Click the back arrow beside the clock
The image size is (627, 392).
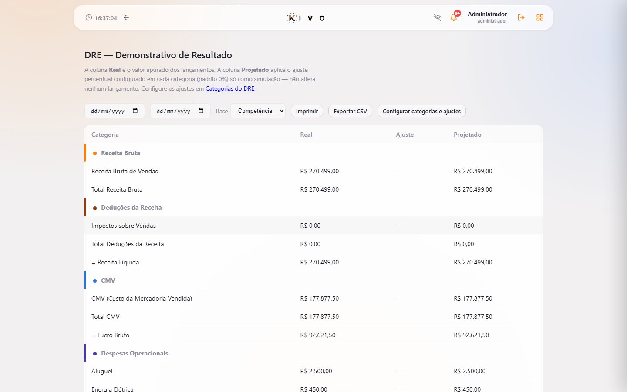coord(126,18)
